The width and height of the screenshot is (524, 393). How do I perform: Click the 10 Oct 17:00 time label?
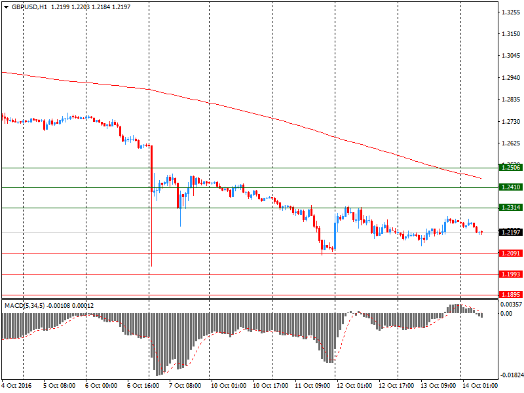click(x=271, y=386)
